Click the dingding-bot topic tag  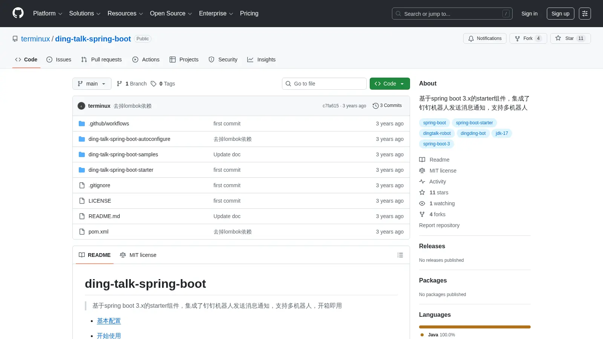473,133
